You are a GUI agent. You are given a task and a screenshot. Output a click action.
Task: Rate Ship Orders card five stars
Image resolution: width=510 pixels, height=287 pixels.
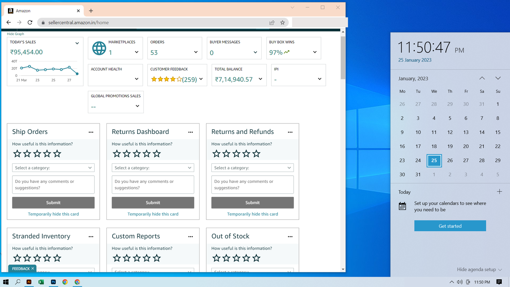(x=57, y=154)
